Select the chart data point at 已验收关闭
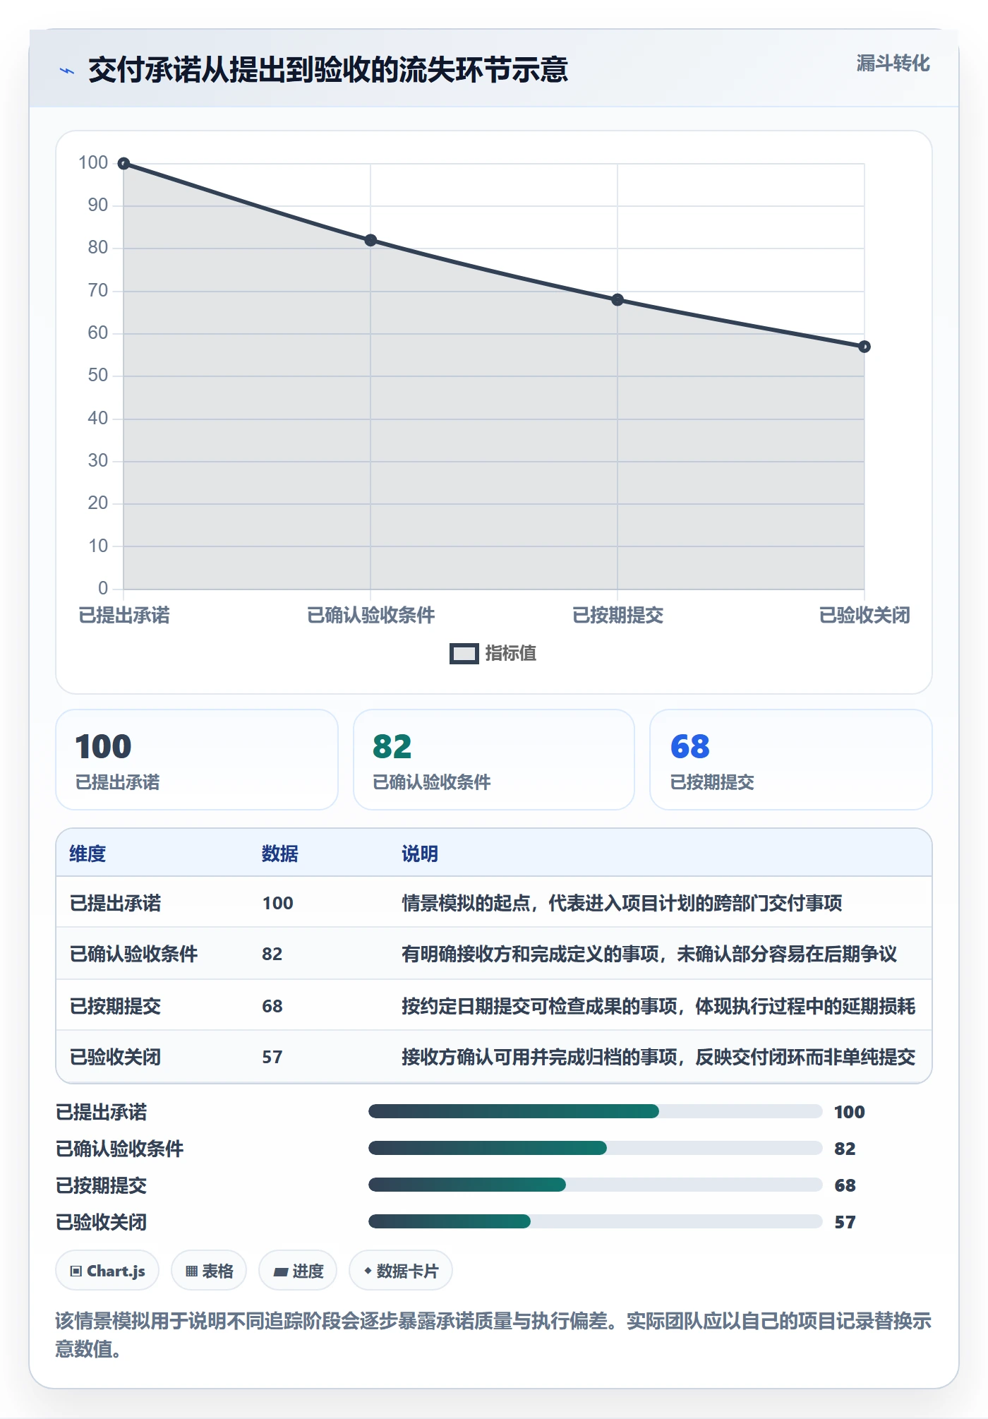The width and height of the screenshot is (988, 1419). (x=864, y=347)
